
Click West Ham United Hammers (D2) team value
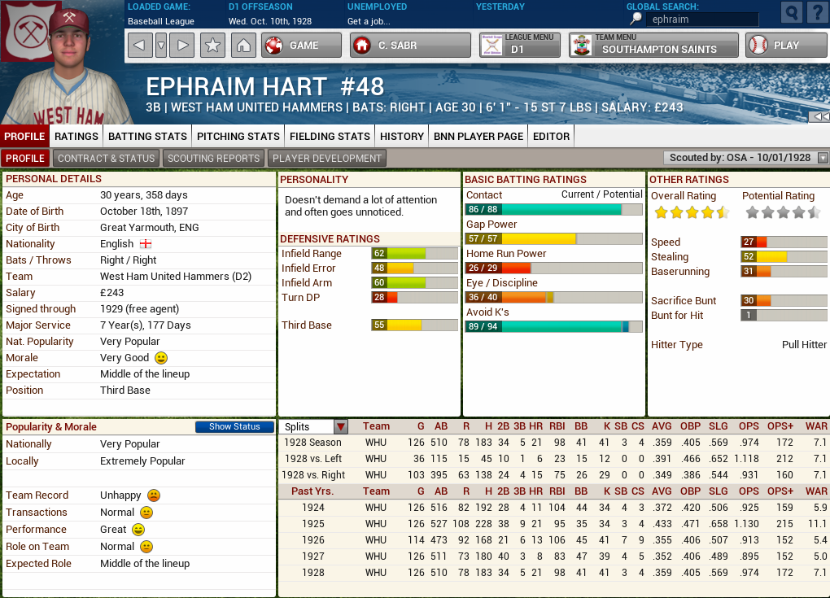176,277
